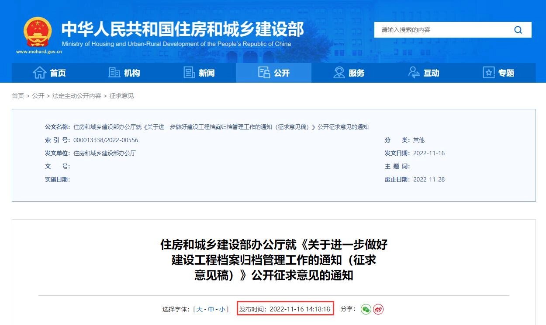
Task: Click the 公开 document icon in navigation
Action: (x=263, y=73)
